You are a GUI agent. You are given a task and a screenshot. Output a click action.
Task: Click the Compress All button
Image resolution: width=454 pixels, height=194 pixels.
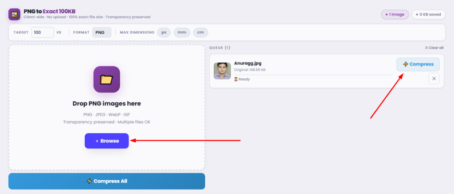(106, 181)
